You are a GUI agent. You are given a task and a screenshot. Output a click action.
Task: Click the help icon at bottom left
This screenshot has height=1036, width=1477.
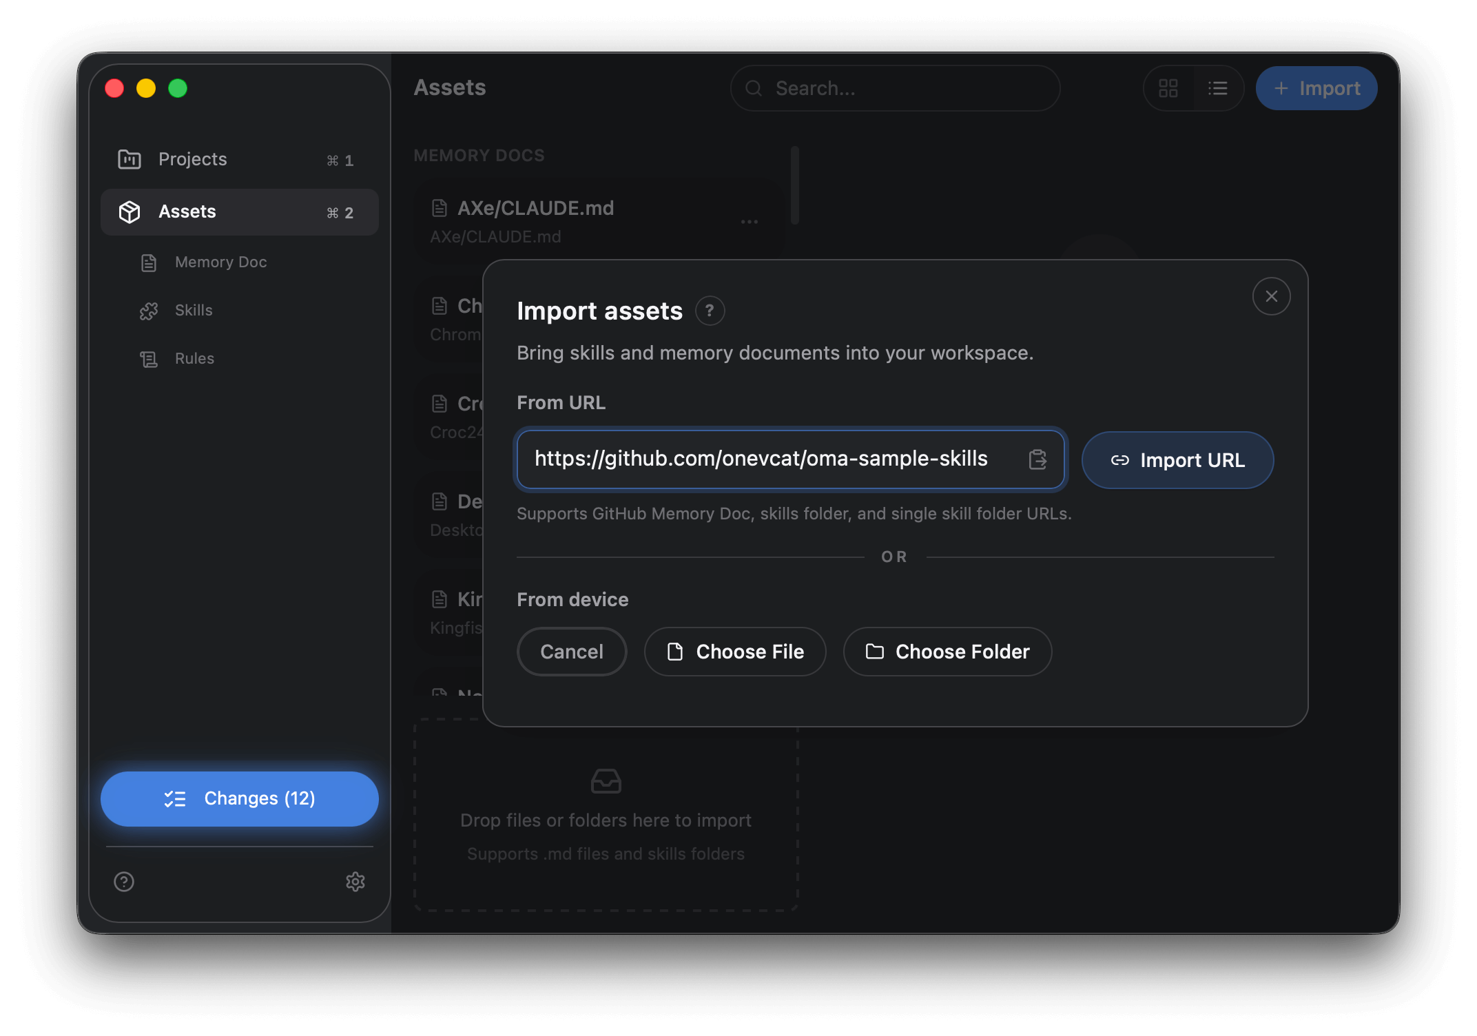123,882
